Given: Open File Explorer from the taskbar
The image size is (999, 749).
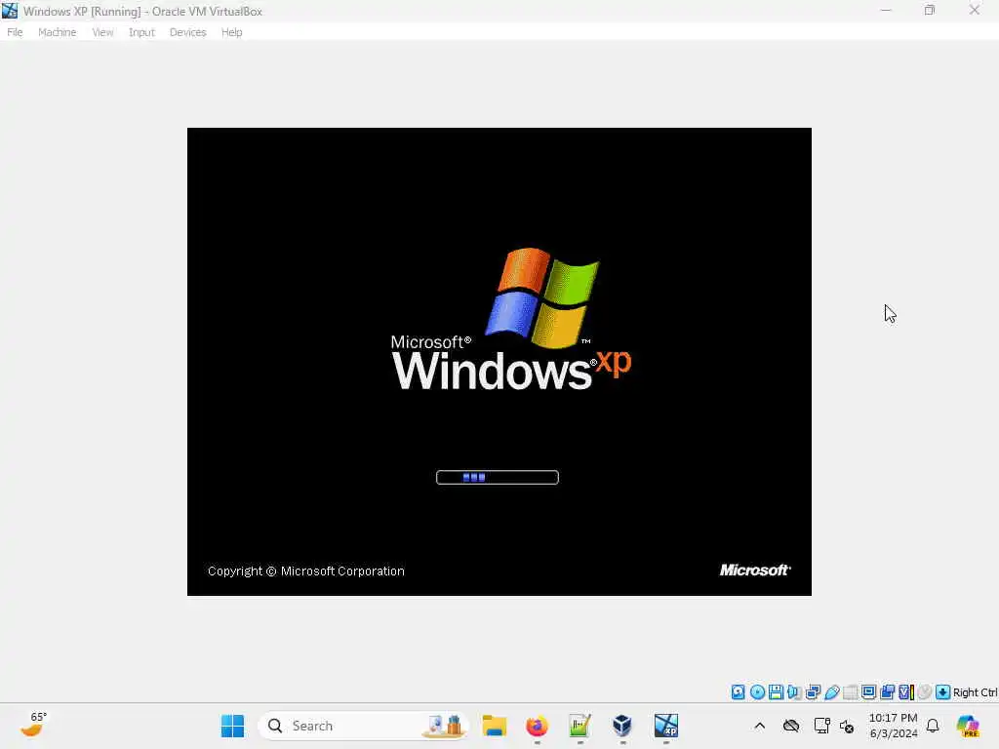Looking at the screenshot, I should 494,726.
